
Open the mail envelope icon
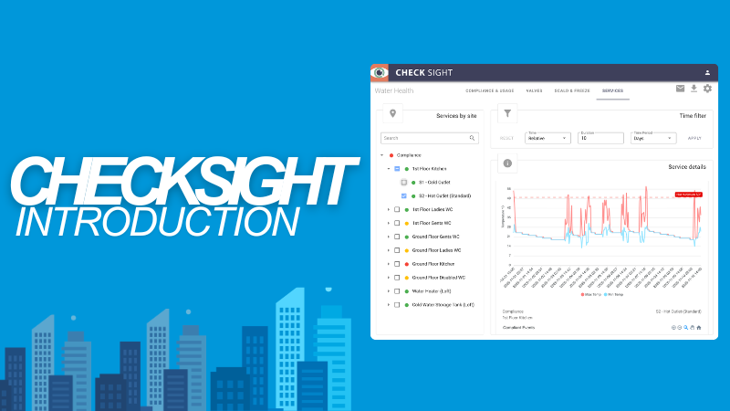(x=680, y=89)
